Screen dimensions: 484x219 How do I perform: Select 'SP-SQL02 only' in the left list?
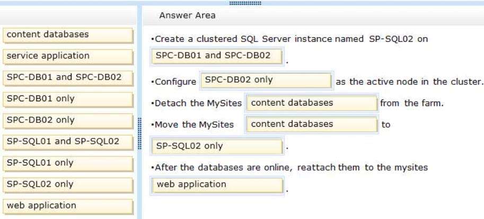click(x=68, y=185)
